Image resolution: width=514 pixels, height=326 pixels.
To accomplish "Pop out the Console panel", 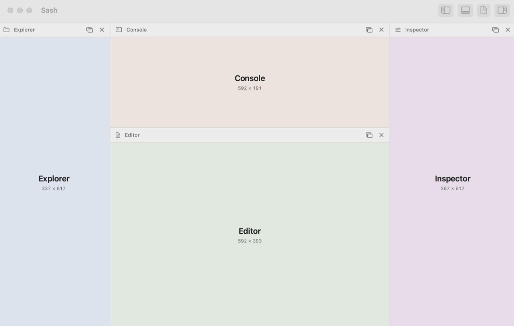I will click(x=369, y=30).
